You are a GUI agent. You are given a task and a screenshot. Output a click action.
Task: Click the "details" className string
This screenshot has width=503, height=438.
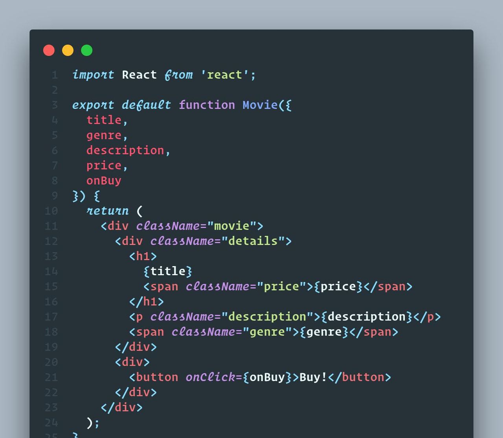click(x=253, y=241)
